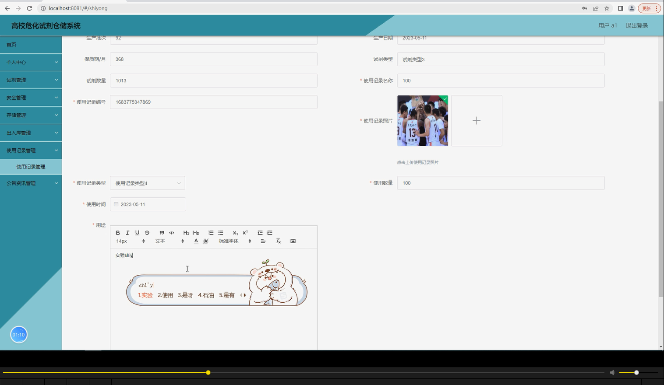Image resolution: width=664 pixels, height=385 pixels.
Task: Expand the 安全管理 sidebar menu
Action: coord(31,97)
